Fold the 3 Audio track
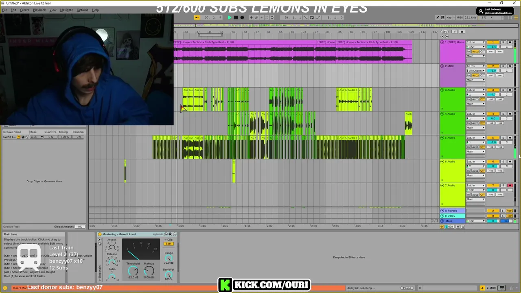Image resolution: width=521 pixels, height=293 pixels. point(442,90)
